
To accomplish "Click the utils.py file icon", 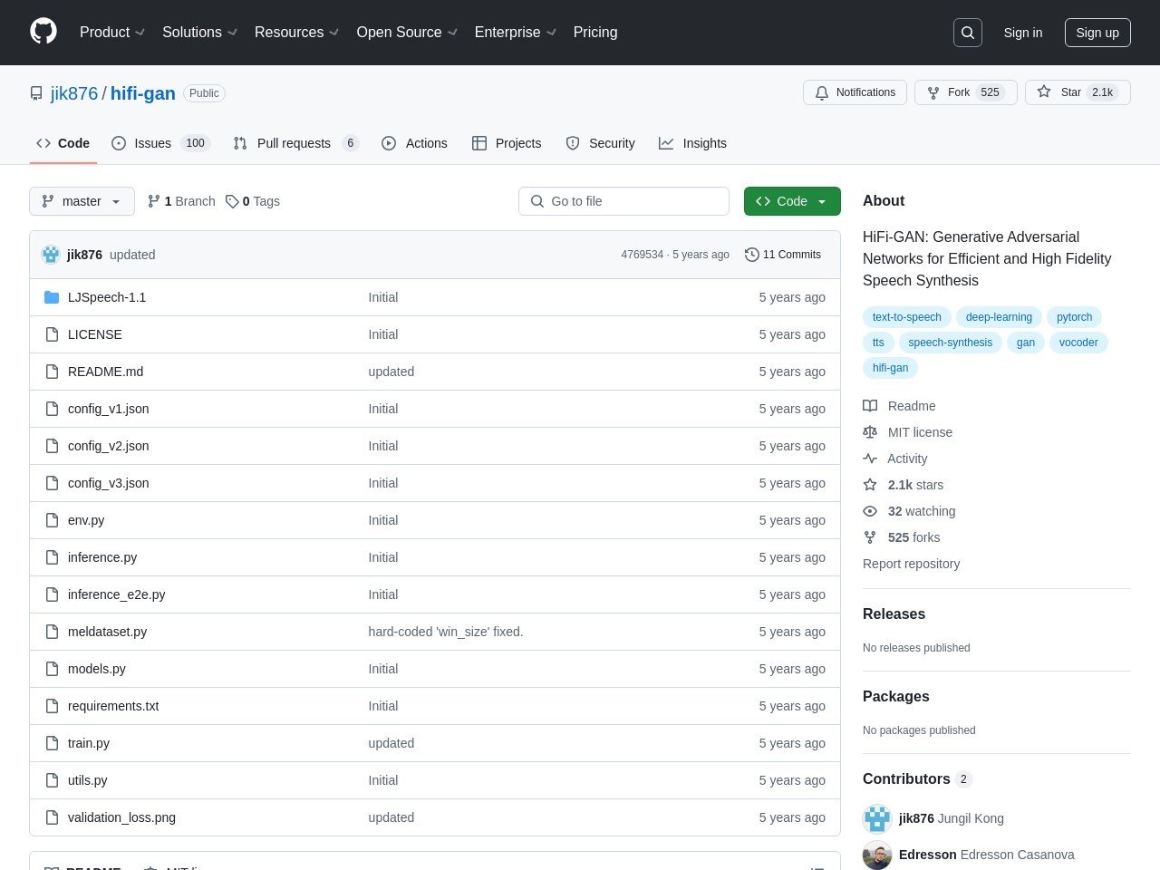I will (52, 780).
